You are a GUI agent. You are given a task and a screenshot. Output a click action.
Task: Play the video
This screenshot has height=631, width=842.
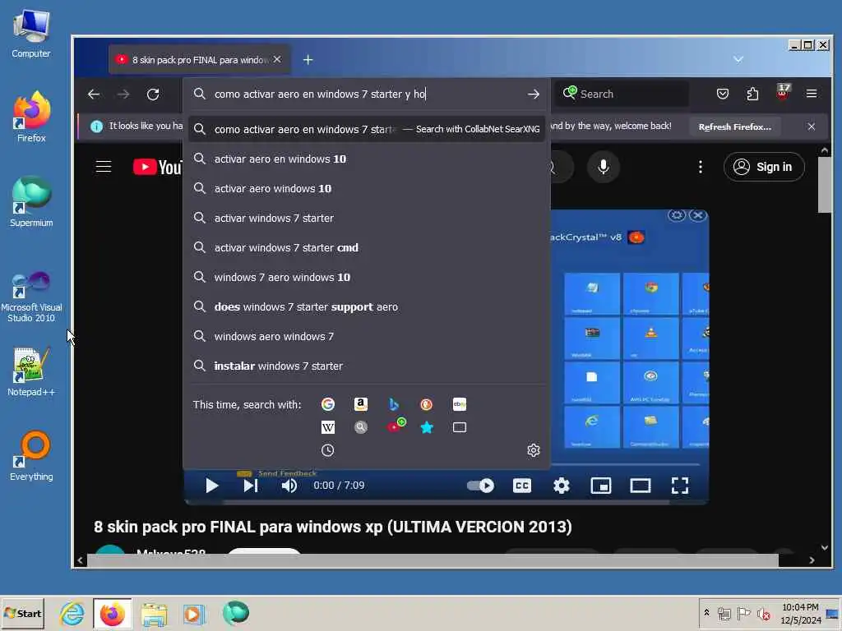211,486
